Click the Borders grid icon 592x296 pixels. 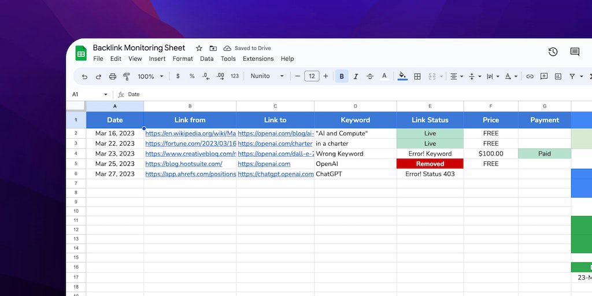point(417,76)
